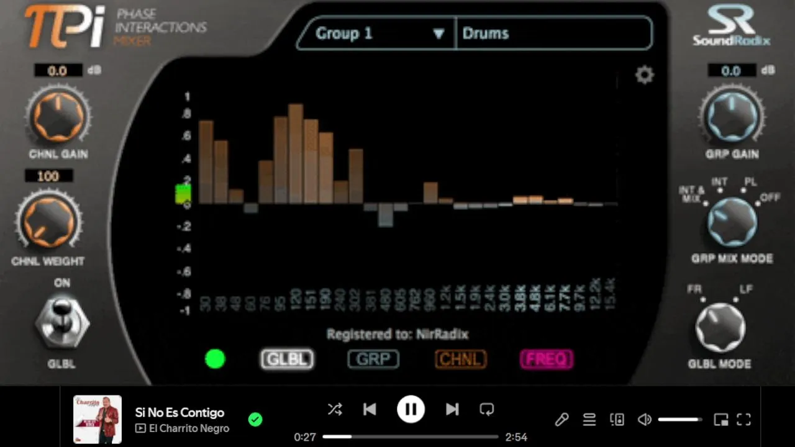Skip to next track
Viewport: 795px width, 447px height.
[x=452, y=409]
